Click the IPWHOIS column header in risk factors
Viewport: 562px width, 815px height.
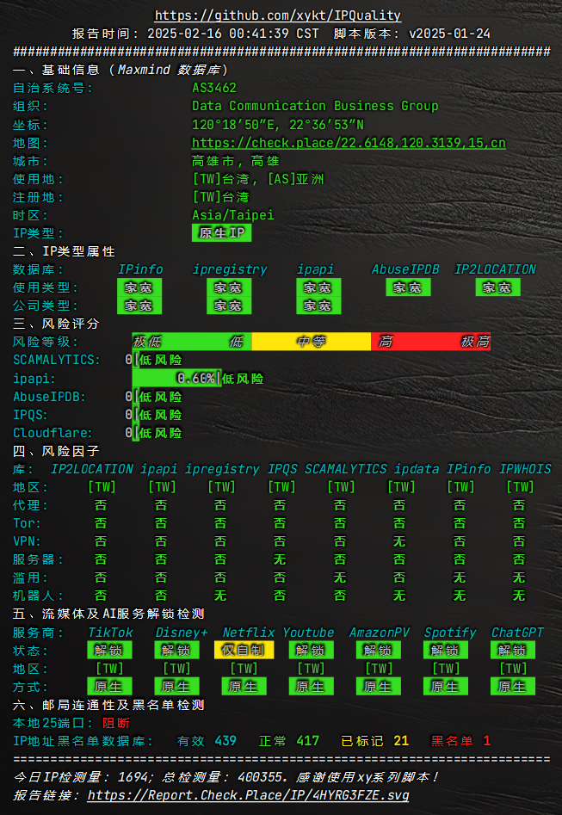[x=525, y=469]
